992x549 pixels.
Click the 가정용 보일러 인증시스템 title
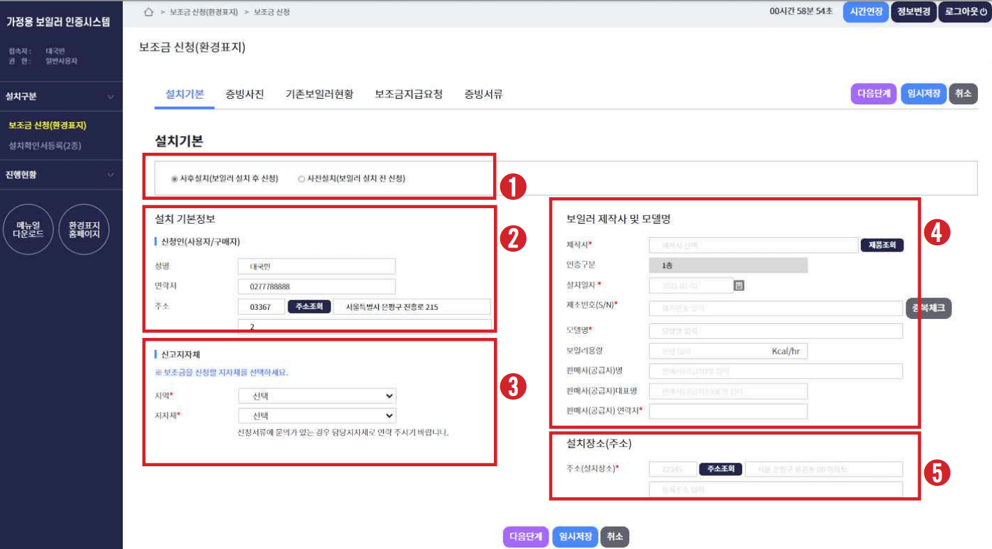point(58,22)
